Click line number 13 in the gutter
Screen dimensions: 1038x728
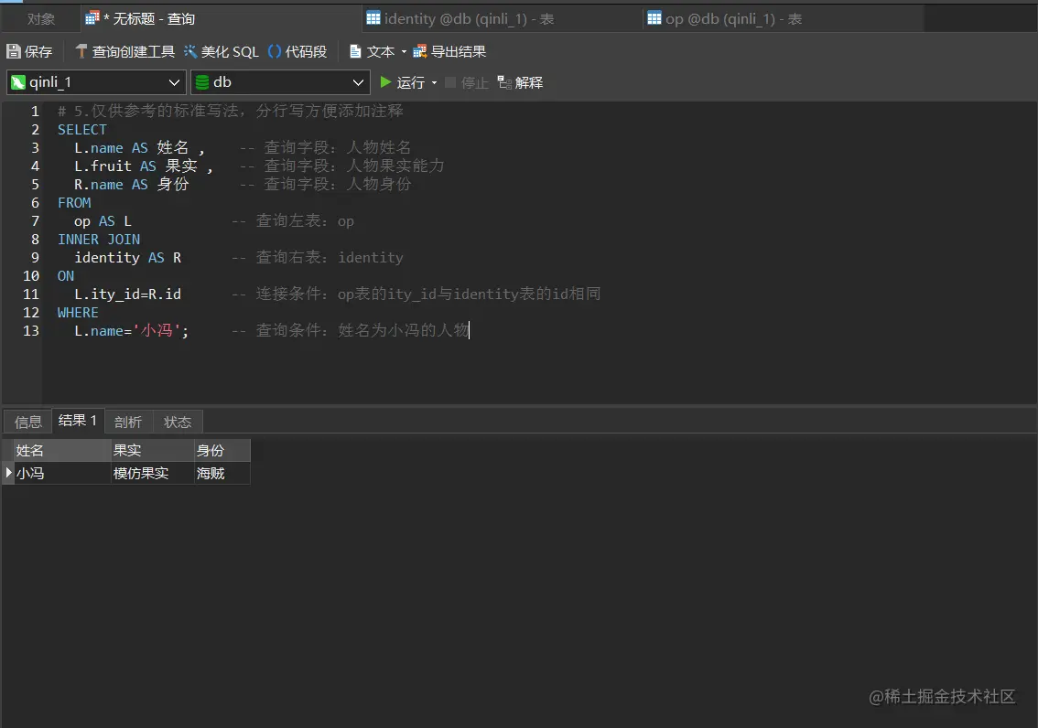click(31, 330)
